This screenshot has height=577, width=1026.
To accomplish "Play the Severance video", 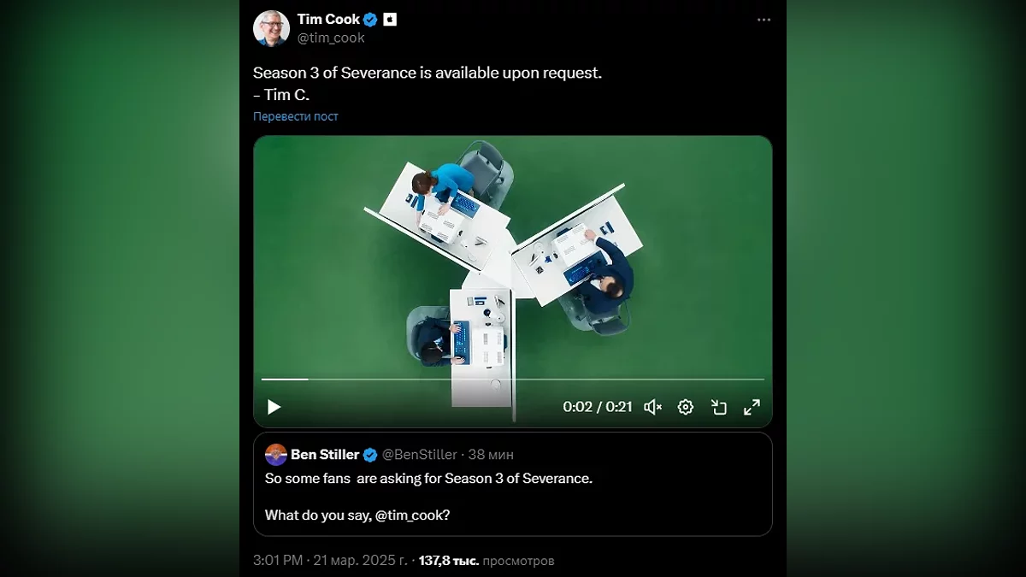I will [x=274, y=407].
